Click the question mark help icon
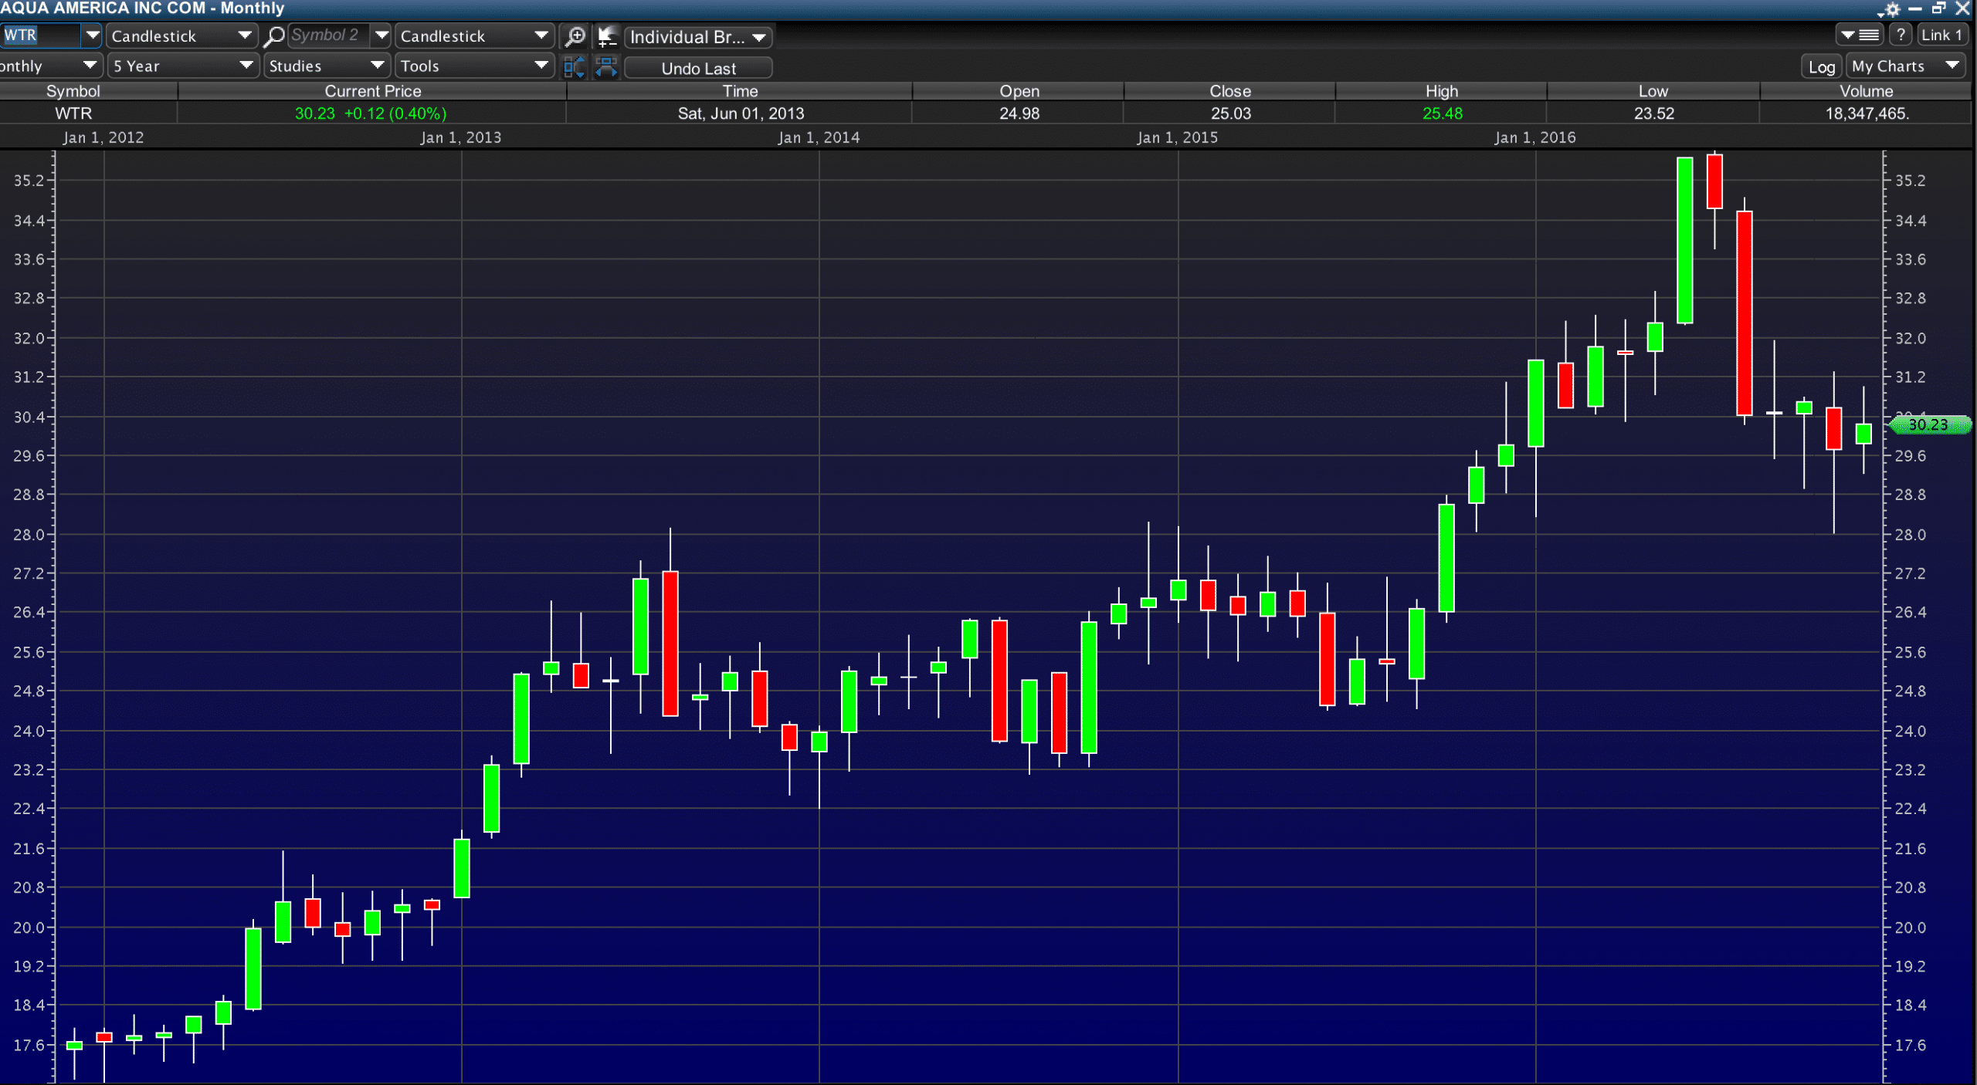The width and height of the screenshot is (1977, 1085). point(1901,35)
